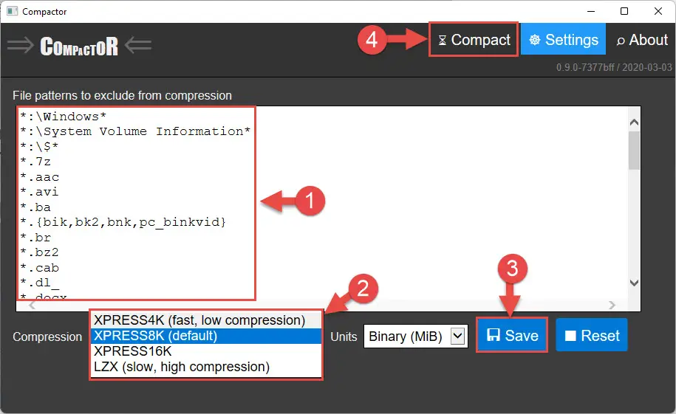This screenshot has width=676, height=414.
Task: Click the *.{bik,bk2,bnk,pc_binkvid} line
Action: pos(123,222)
